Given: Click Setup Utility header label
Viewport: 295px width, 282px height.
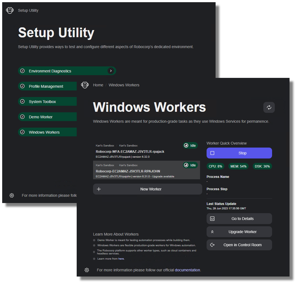Looking at the screenshot, I should (28, 10).
